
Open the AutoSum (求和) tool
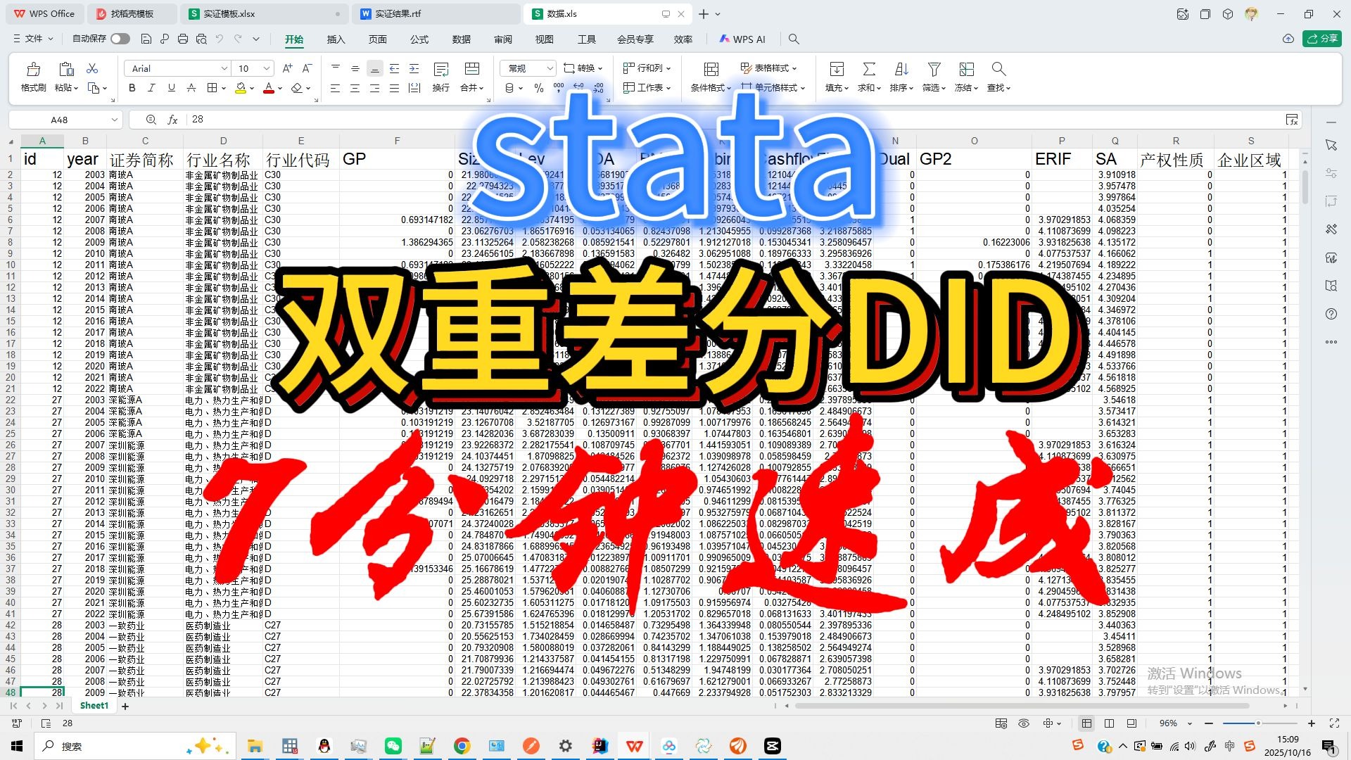(868, 76)
